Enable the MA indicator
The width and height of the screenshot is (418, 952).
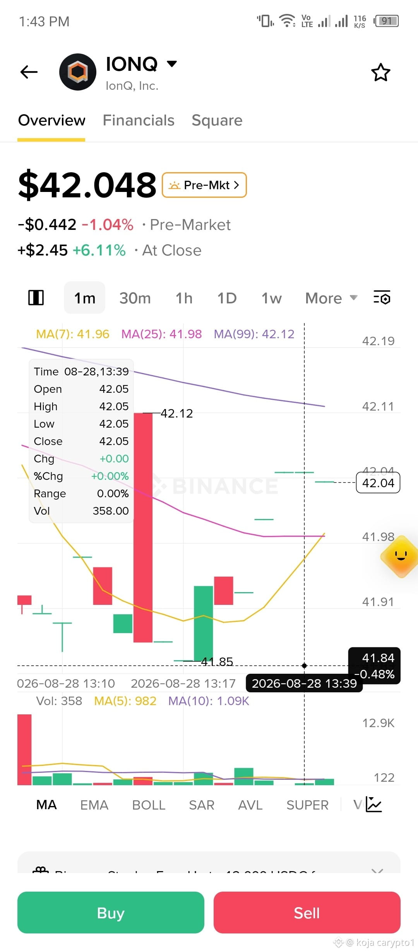click(46, 805)
